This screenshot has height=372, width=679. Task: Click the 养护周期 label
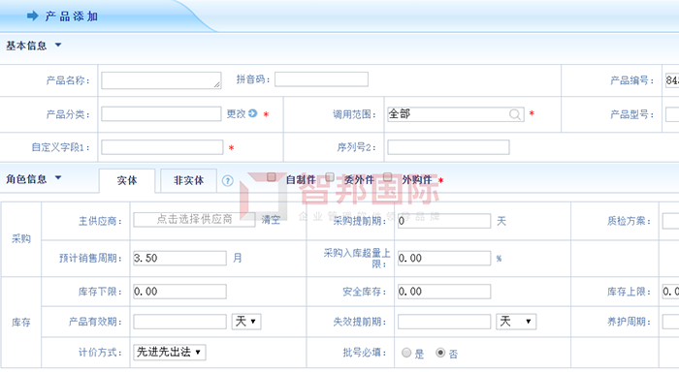click(629, 322)
